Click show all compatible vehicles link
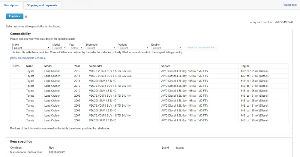The height and width of the screenshot is (157, 300). click(28, 58)
